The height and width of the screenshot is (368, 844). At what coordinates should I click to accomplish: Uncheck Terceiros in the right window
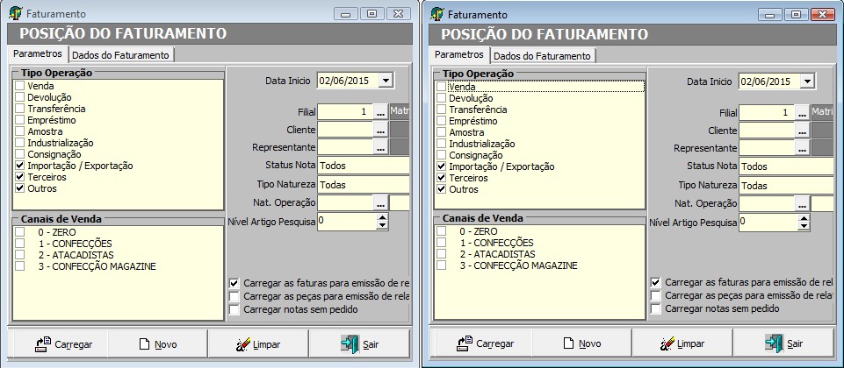click(x=442, y=178)
